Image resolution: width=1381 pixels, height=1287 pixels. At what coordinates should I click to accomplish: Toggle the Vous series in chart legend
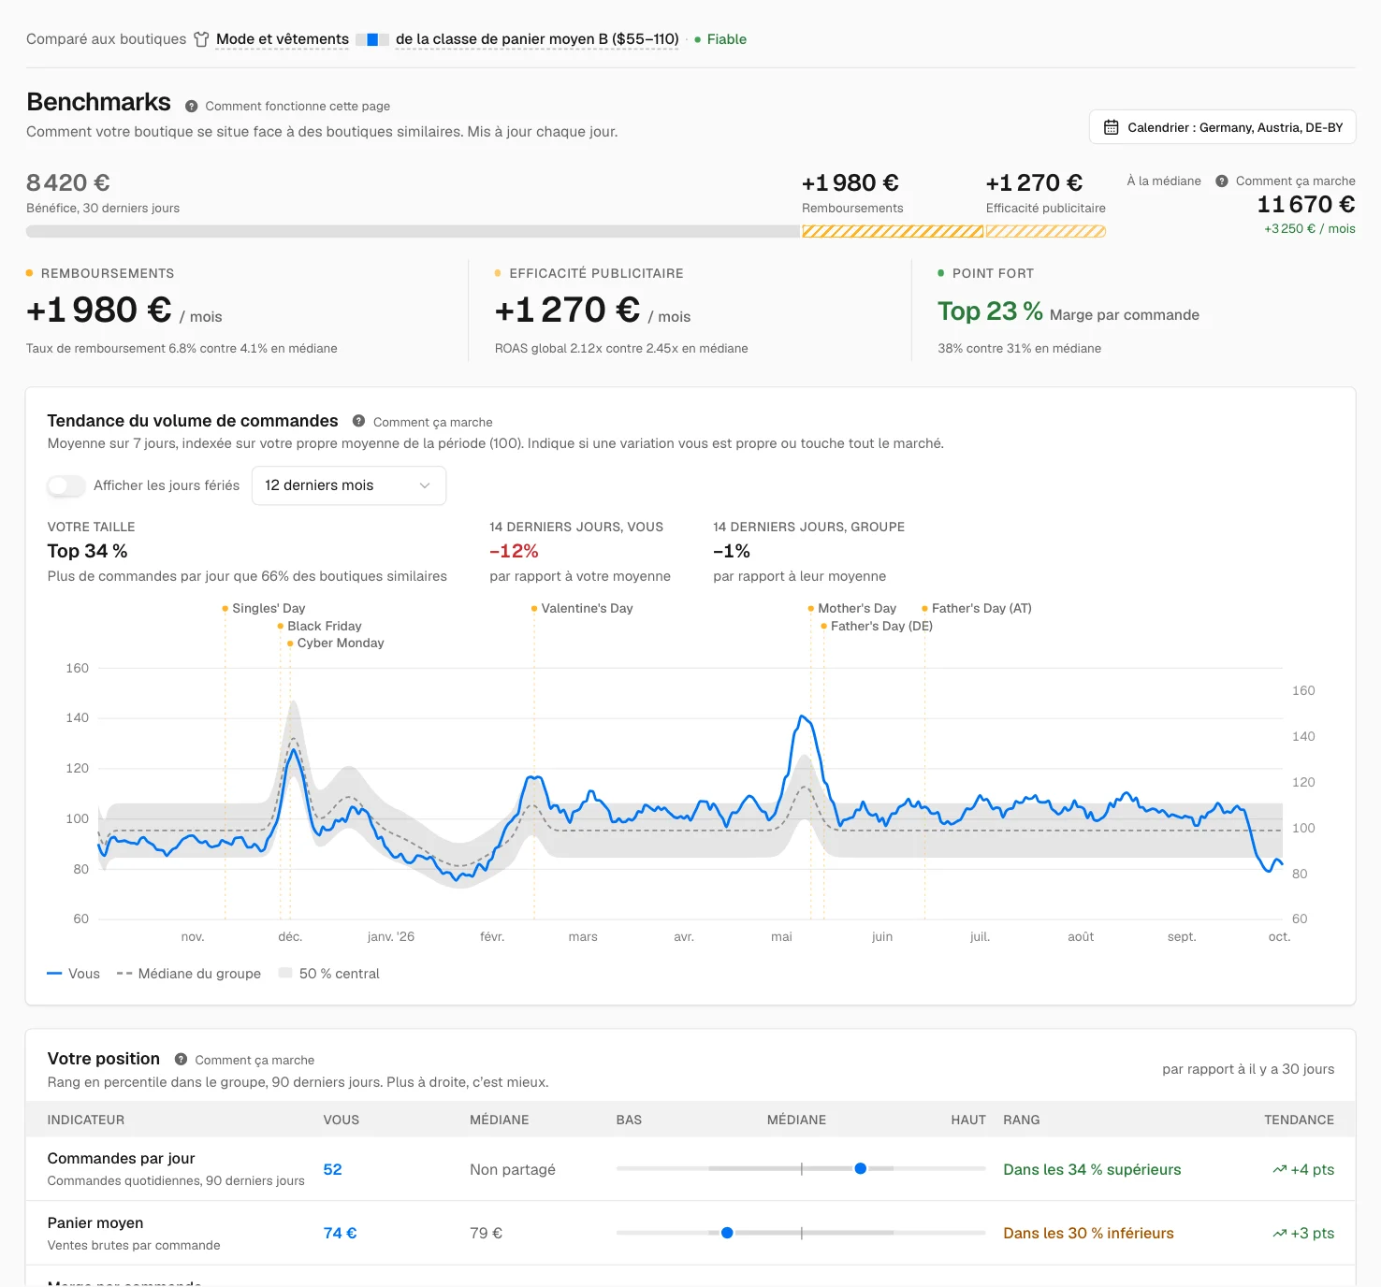(74, 974)
